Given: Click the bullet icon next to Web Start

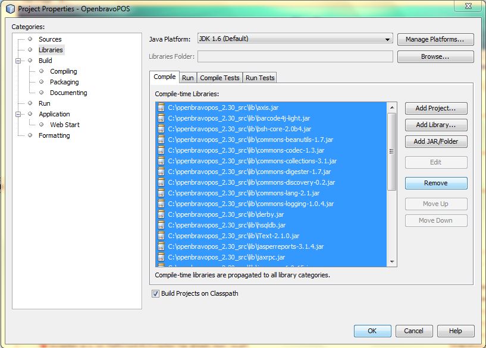Looking at the screenshot, I should [x=42, y=124].
